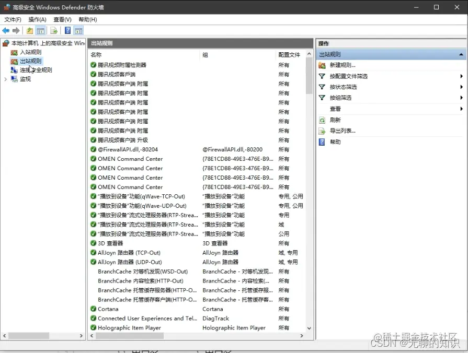
Task: Open the 按状态筛选 submenu arrow
Action: click(461, 87)
